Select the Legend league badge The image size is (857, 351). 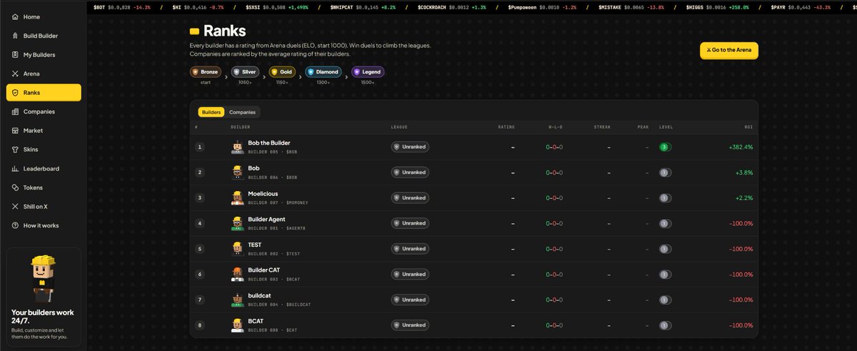(369, 72)
